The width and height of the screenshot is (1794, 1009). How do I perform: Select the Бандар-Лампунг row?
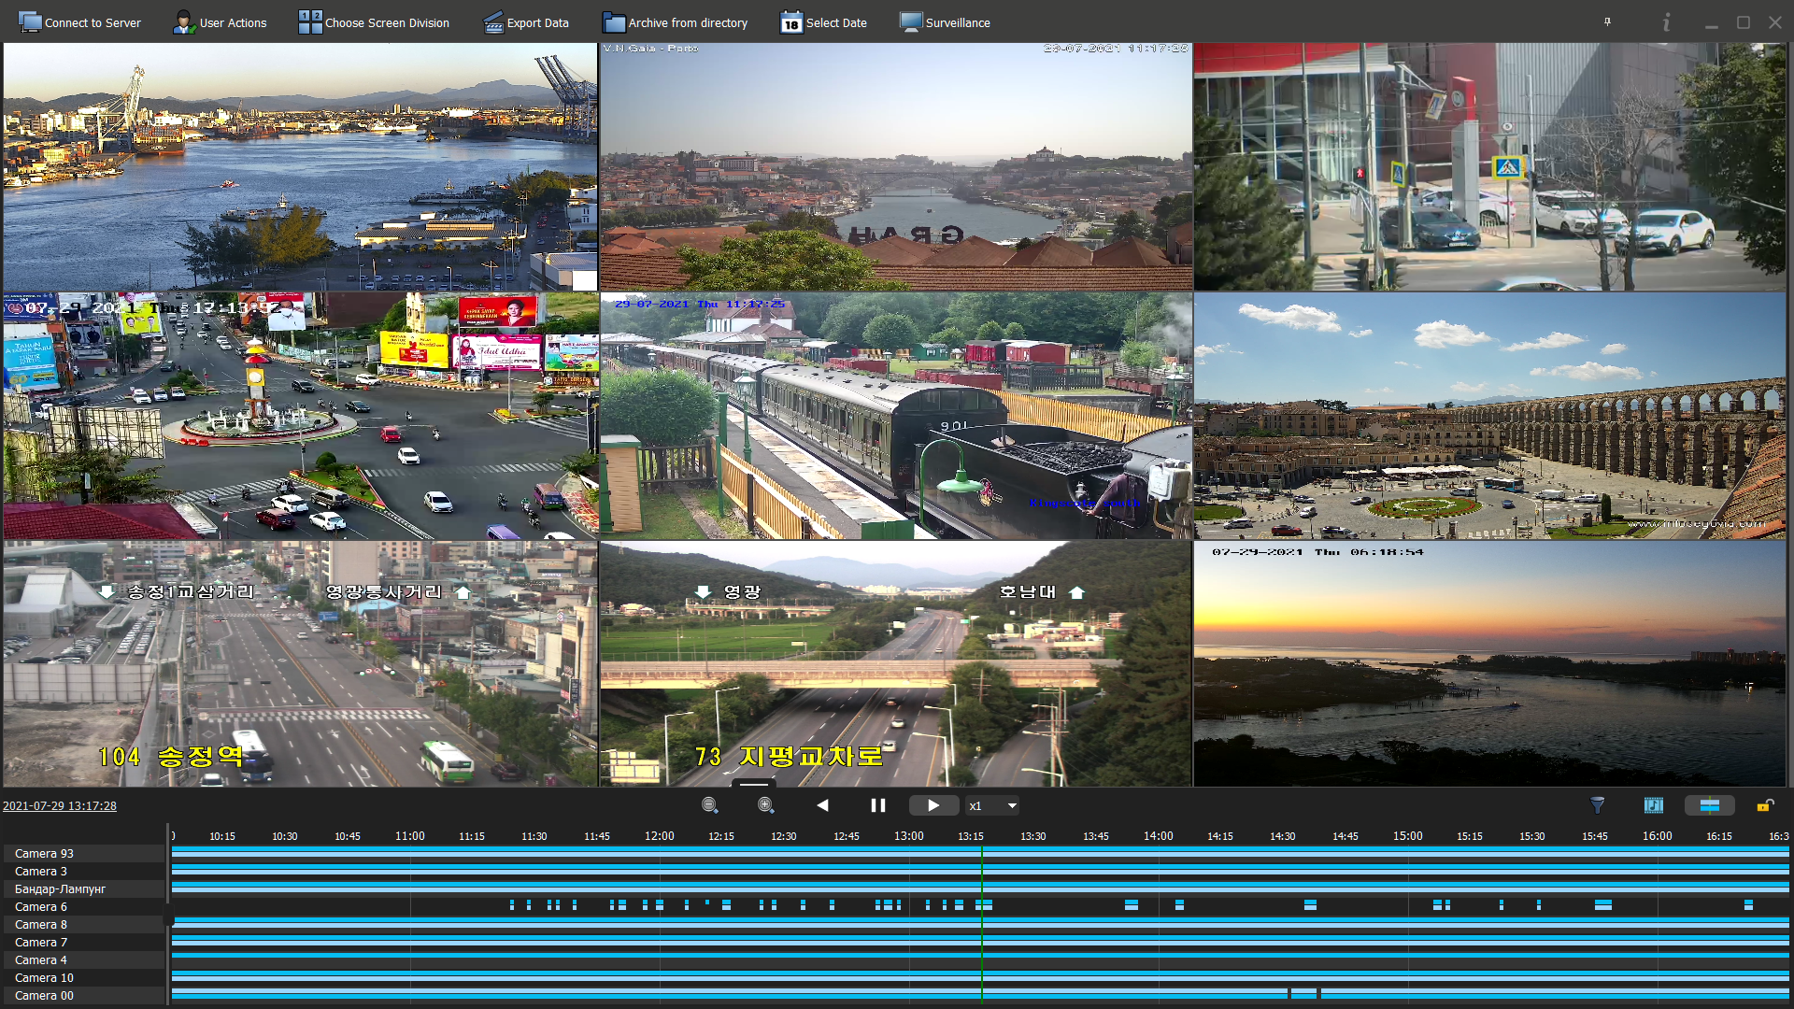(84, 889)
